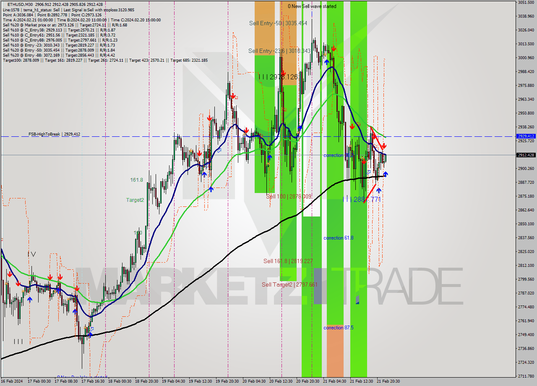Click the green 'Target2' label
Screen dimensions: 537x386
[135, 200]
